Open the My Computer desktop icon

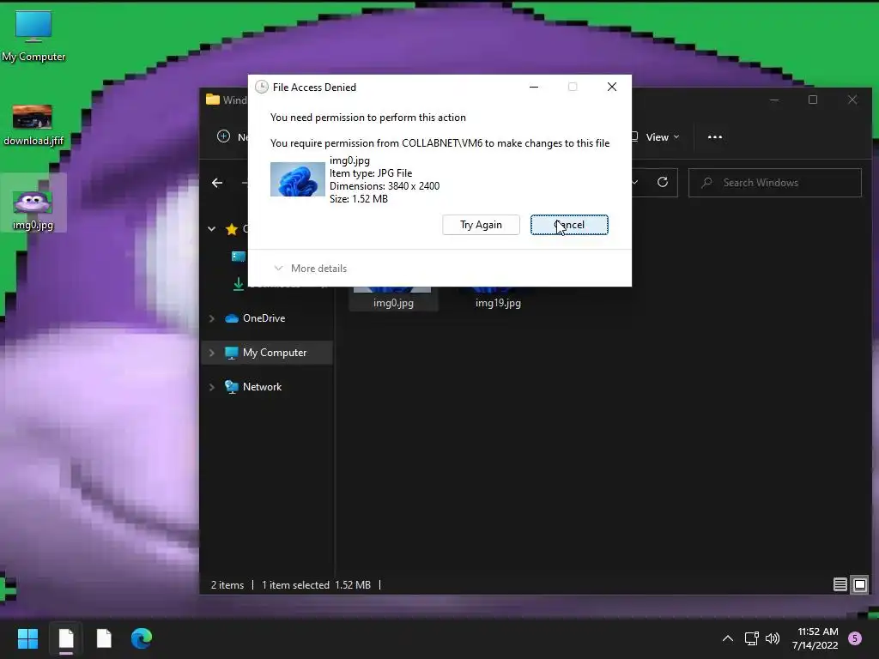coord(33,36)
